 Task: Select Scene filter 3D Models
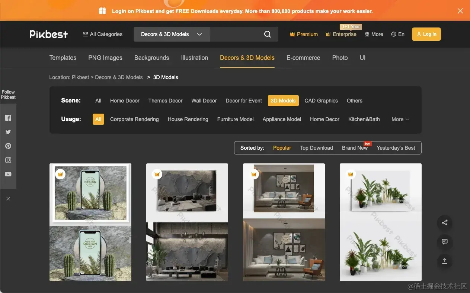[283, 101]
